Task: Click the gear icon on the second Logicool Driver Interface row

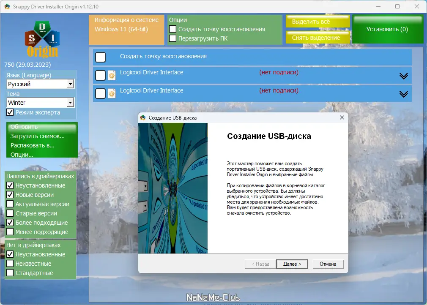Action: pos(111,93)
